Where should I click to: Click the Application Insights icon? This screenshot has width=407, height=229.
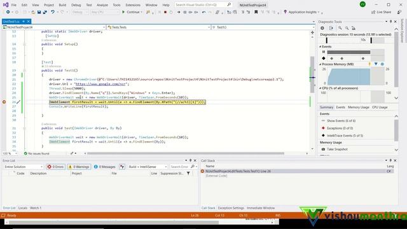point(286,12)
